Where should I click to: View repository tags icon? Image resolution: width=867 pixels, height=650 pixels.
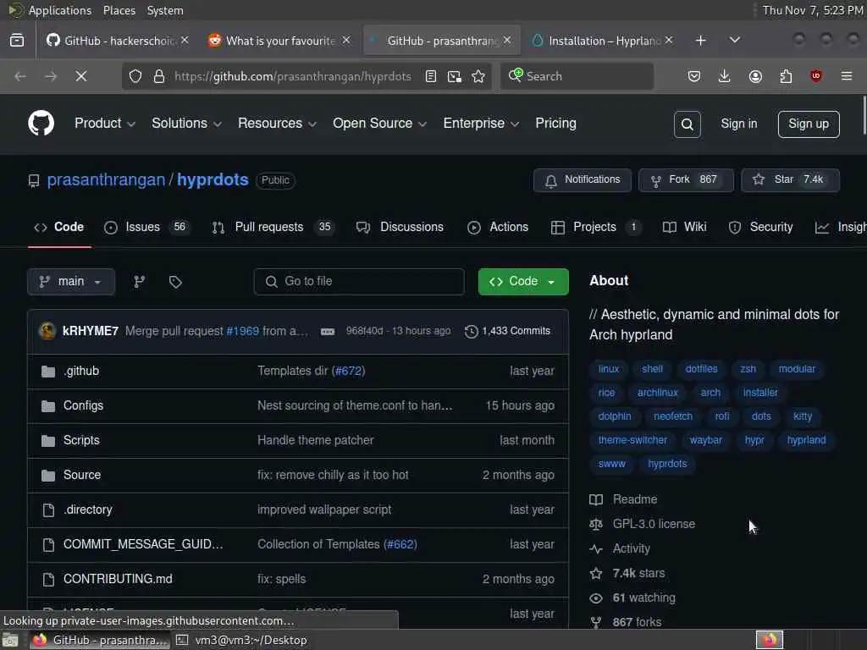pos(175,282)
